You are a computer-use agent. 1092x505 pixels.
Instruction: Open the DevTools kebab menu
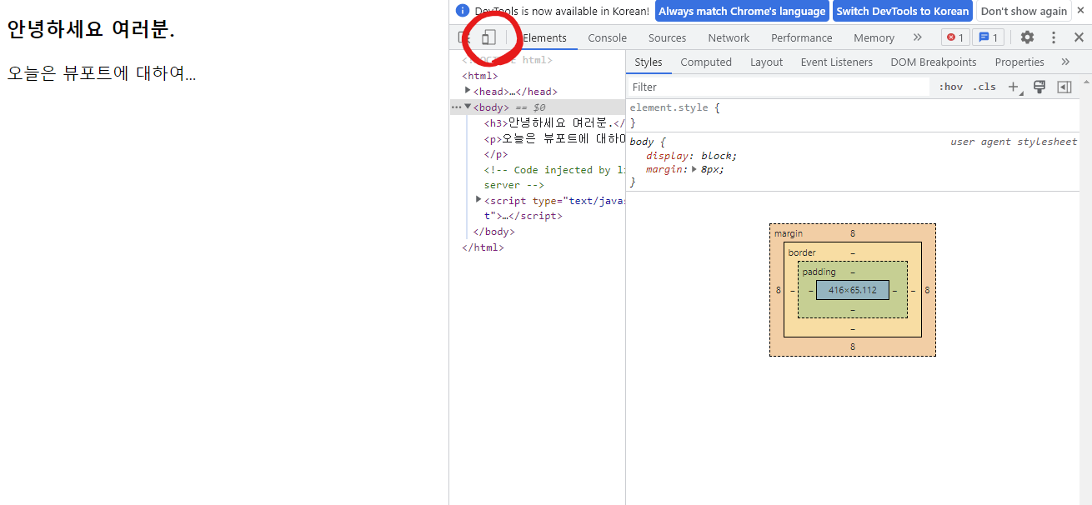pyautogui.click(x=1054, y=37)
